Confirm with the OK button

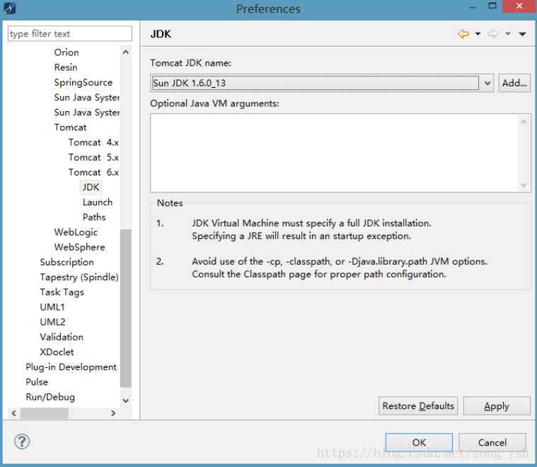tap(419, 442)
